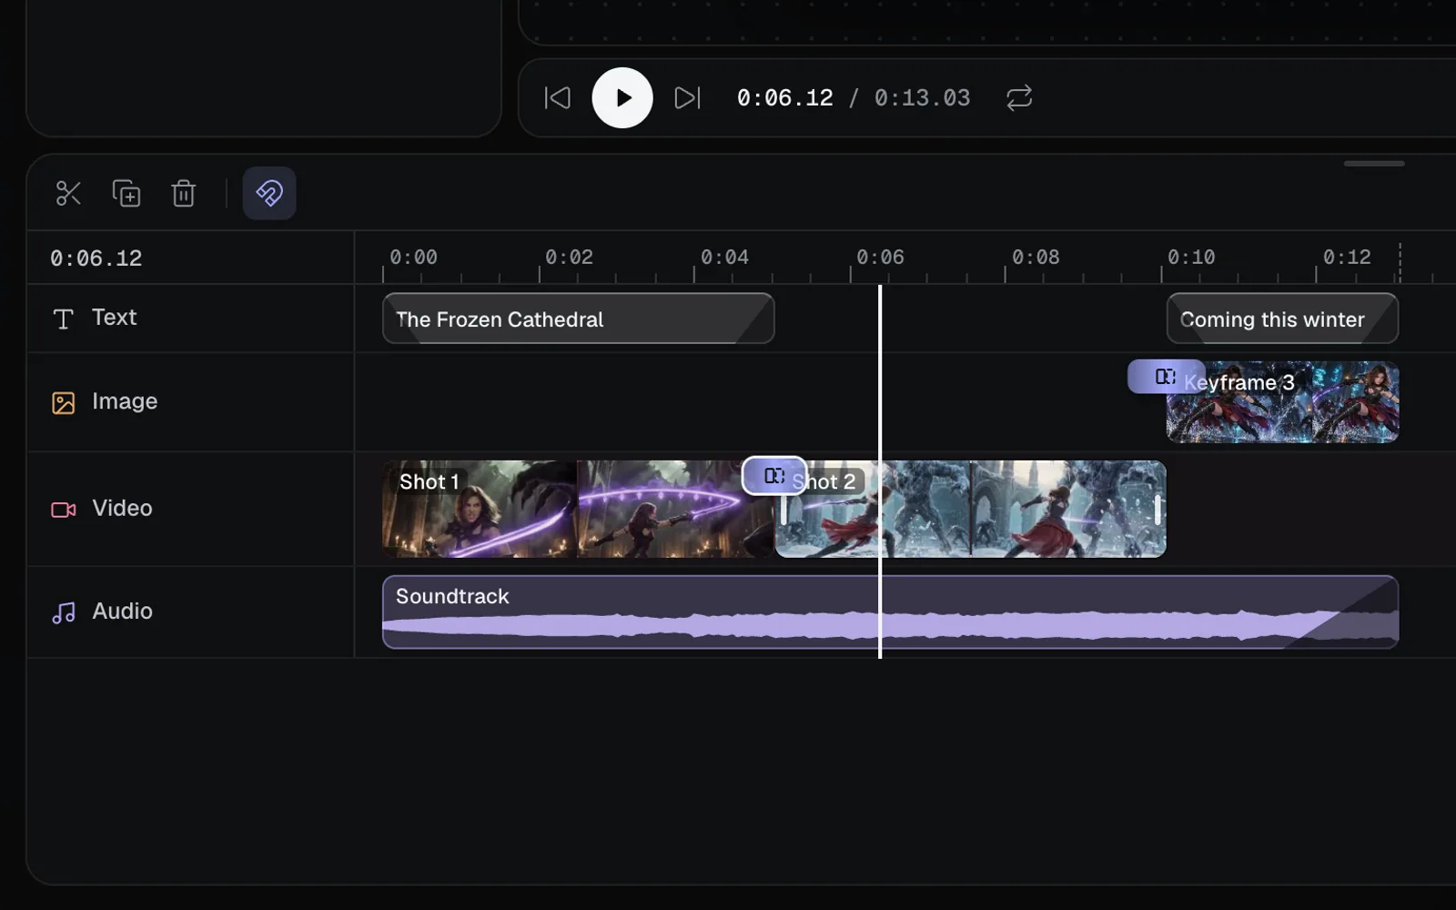Image resolution: width=1456 pixels, height=910 pixels.
Task: Click the 0:12 mark on the ruler
Action: (1347, 258)
